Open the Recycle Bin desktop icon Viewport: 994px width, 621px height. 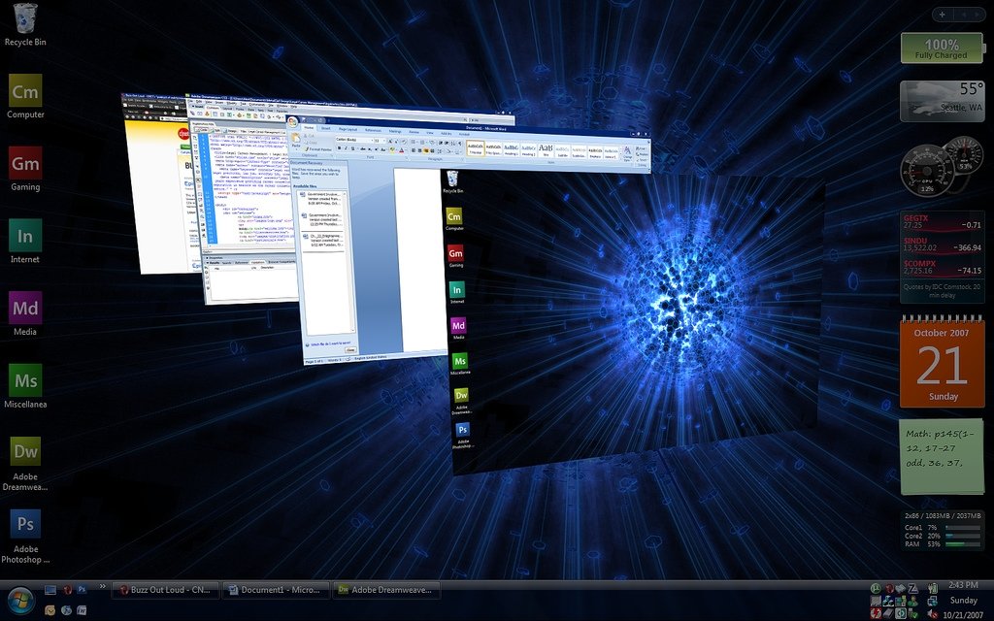25,25
